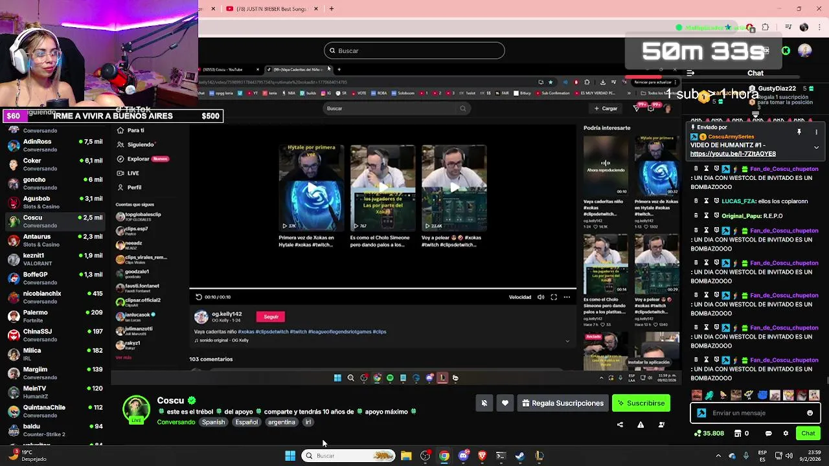Select Perfil in the streamed TikTok sidebar
Screen dimensions: 829x466
130,187
